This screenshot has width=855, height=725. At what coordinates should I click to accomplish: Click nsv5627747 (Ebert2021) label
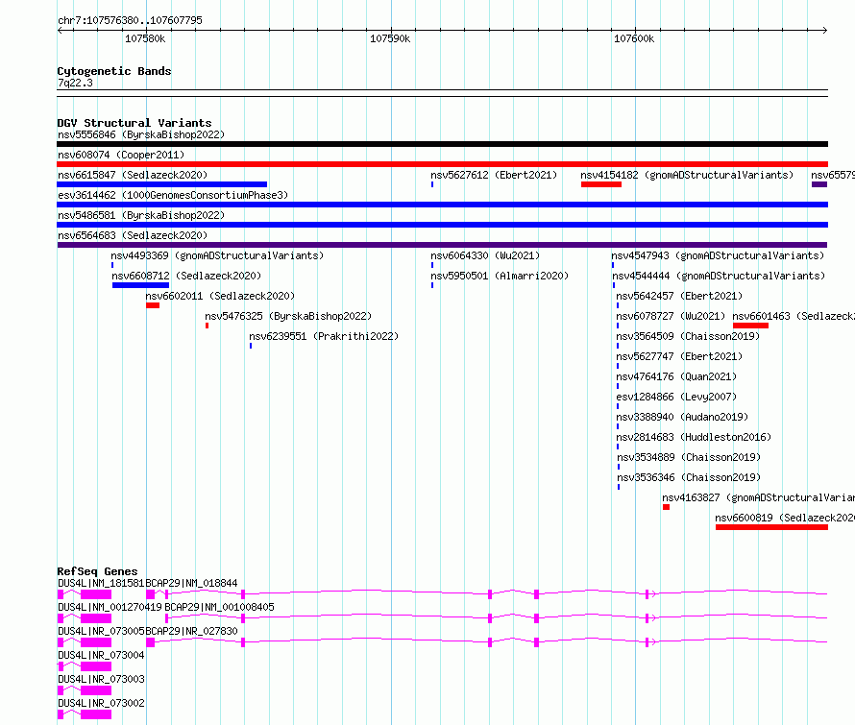[679, 356]
